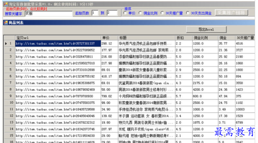This screenshot has height=143, width=258.
Task: Click URL cell ending id=18342073746
Action: 58,129
